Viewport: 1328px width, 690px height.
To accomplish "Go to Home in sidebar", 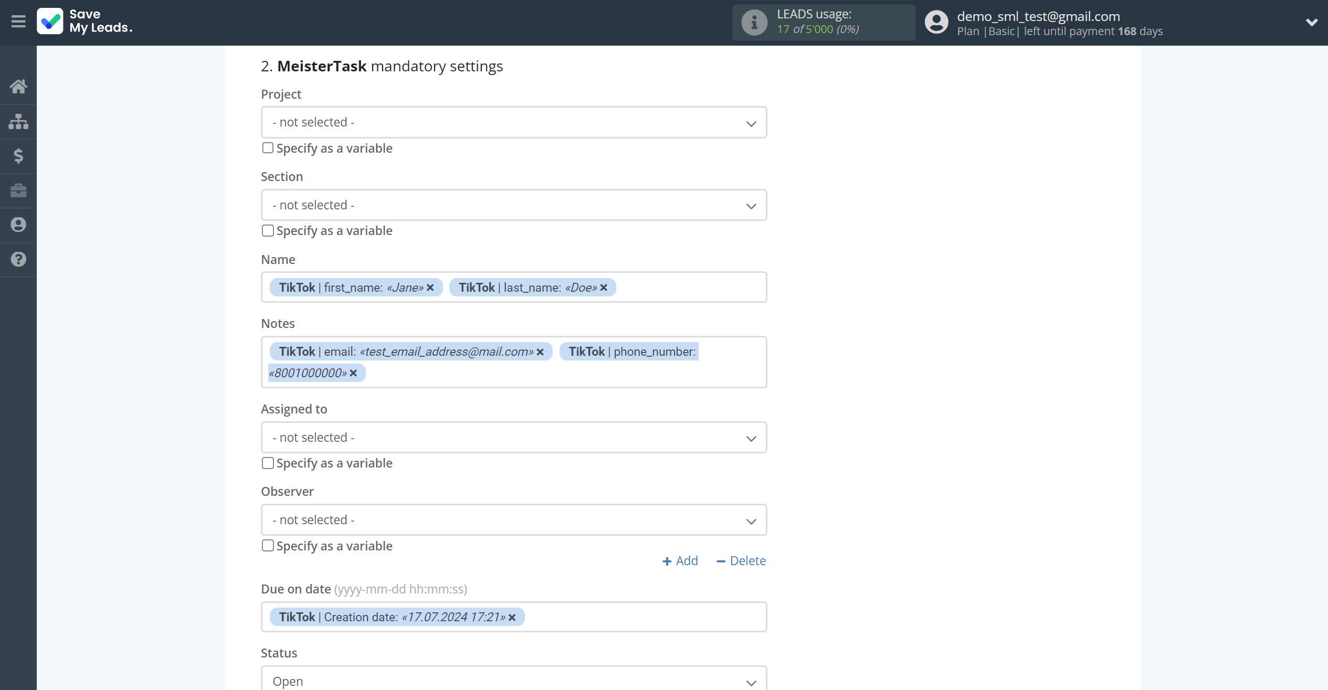I will (x=18, y=87).
